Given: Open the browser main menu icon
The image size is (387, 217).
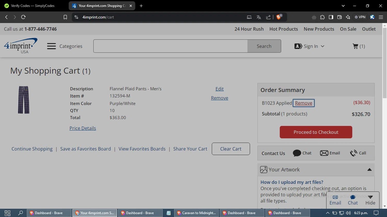Looking at the screenshot, I should (381, 17).
